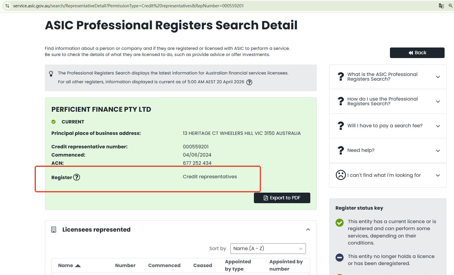Expand 'What is the ASIC Professional Registers Search?'
Image resolution: width=454 pixels, height=275 pixels.
(x=438, y=77)
